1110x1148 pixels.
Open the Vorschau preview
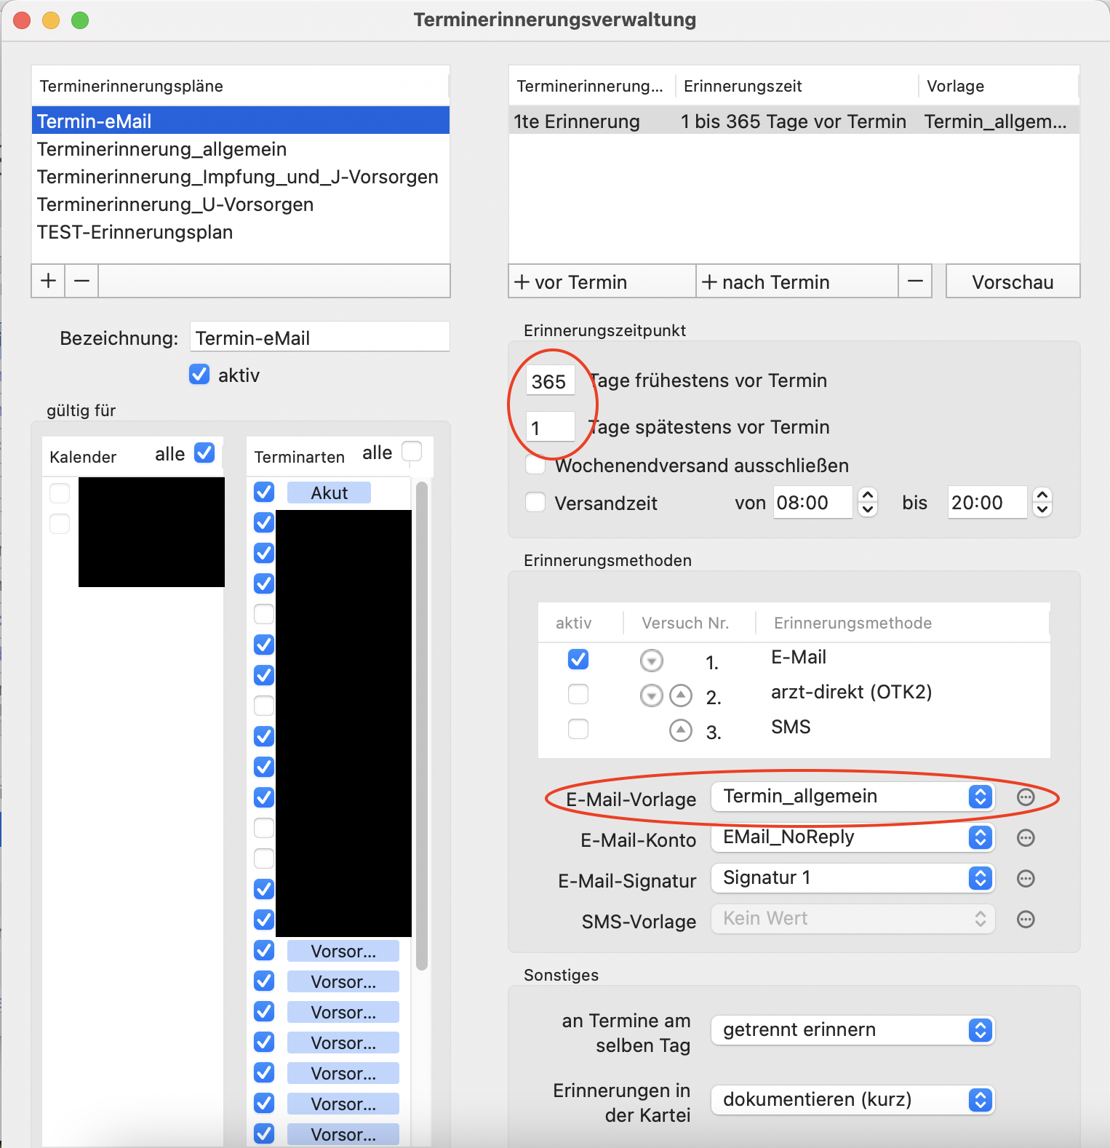pos(1013,282)
